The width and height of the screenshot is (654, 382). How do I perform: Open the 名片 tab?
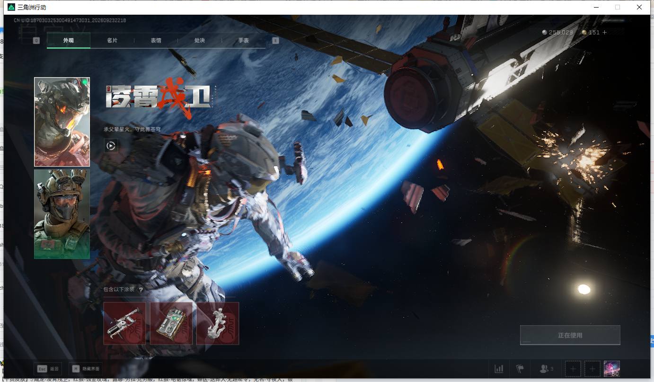[x=112, y=41]
